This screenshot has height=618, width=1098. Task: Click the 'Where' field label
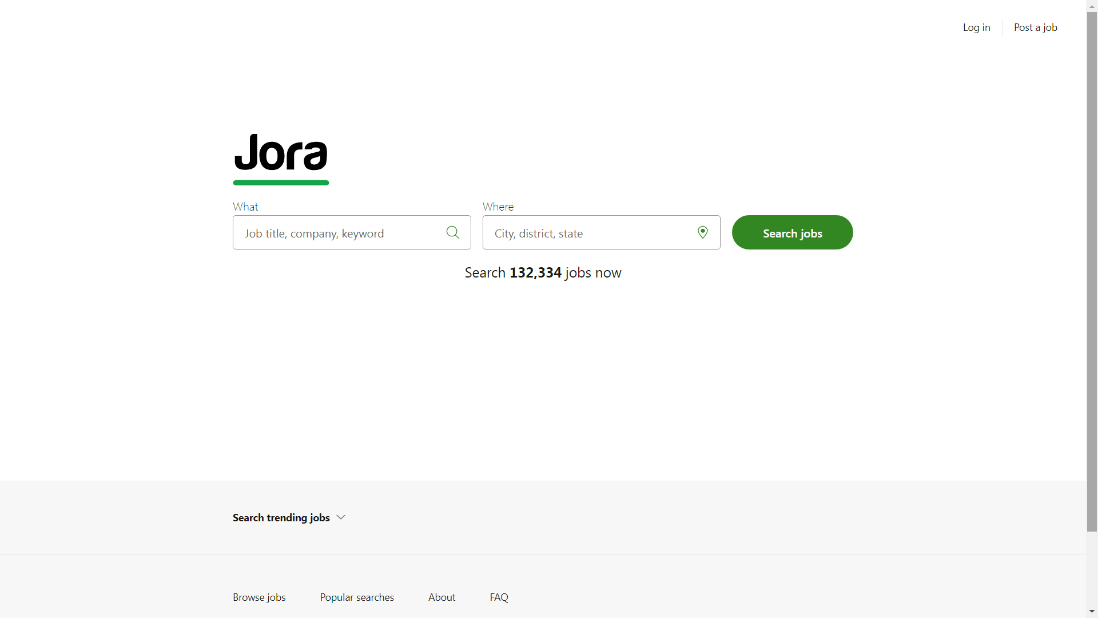pyautogui.click(x=498, y=207)
